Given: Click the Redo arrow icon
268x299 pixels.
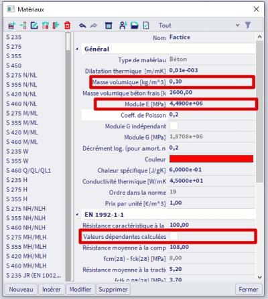Looking at the screenshot, I should tap(93, 25).
